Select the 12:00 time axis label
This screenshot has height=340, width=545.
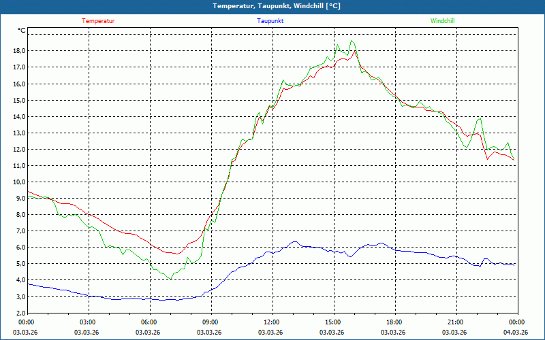272,322
